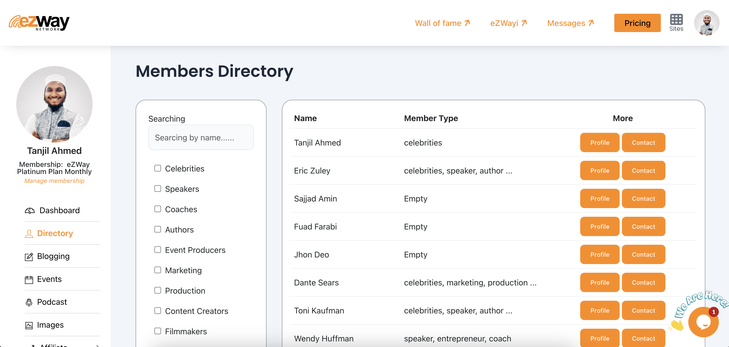Screen dimensions: 729x347
Task: Click the Images picture icon
Action: click(x=29, y=325)
